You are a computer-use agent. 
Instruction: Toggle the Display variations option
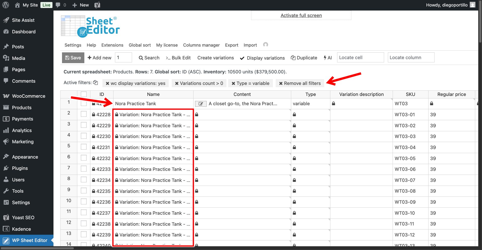[262, 58]
